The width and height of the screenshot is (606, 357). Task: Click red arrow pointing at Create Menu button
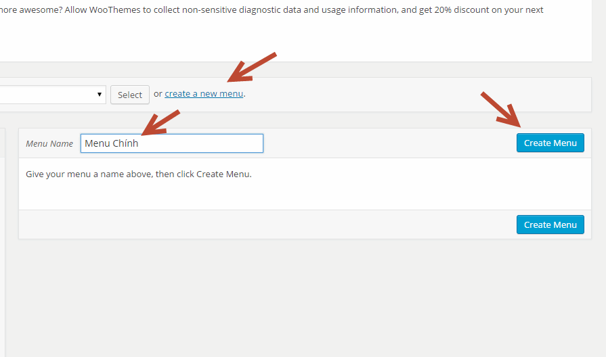click(x=501, y=108)
